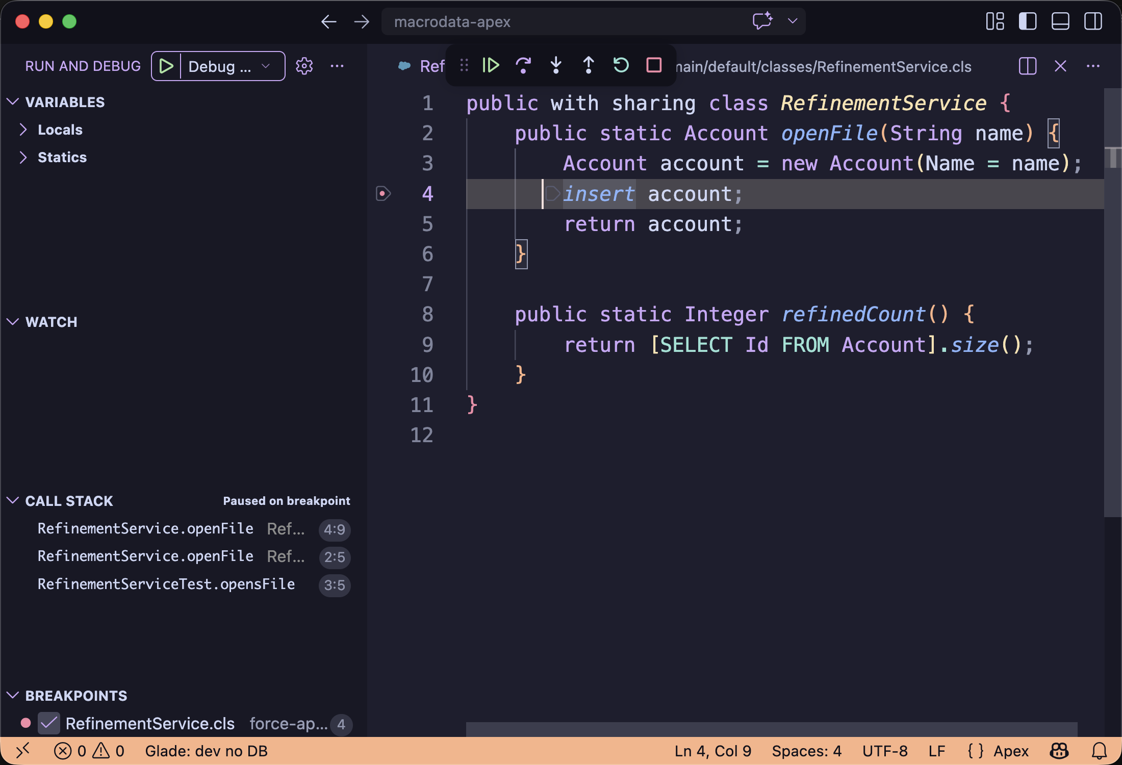Toggle the primary side bar

click(1028, 21)
